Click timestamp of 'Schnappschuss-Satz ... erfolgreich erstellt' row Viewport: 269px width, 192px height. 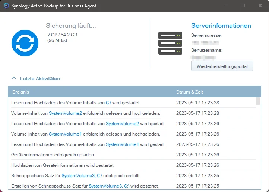tap(197, 176)
